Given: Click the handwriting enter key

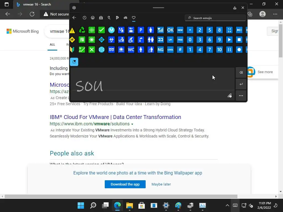Looking at the screenshot, I should (x=241, y=84).
